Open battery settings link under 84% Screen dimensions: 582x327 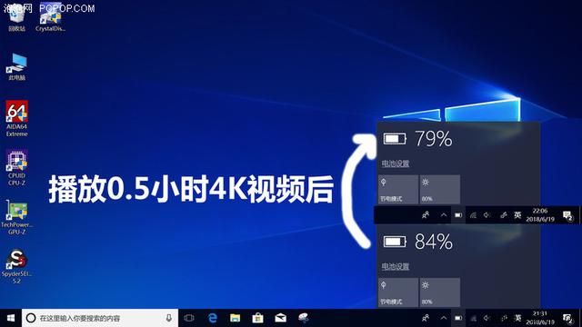coord(396,266)
